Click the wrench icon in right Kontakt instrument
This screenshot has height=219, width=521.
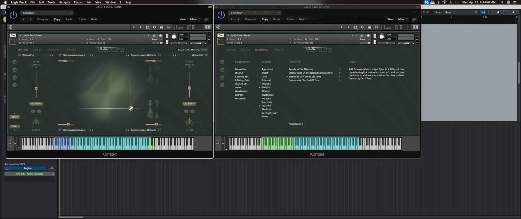[220, 36]
